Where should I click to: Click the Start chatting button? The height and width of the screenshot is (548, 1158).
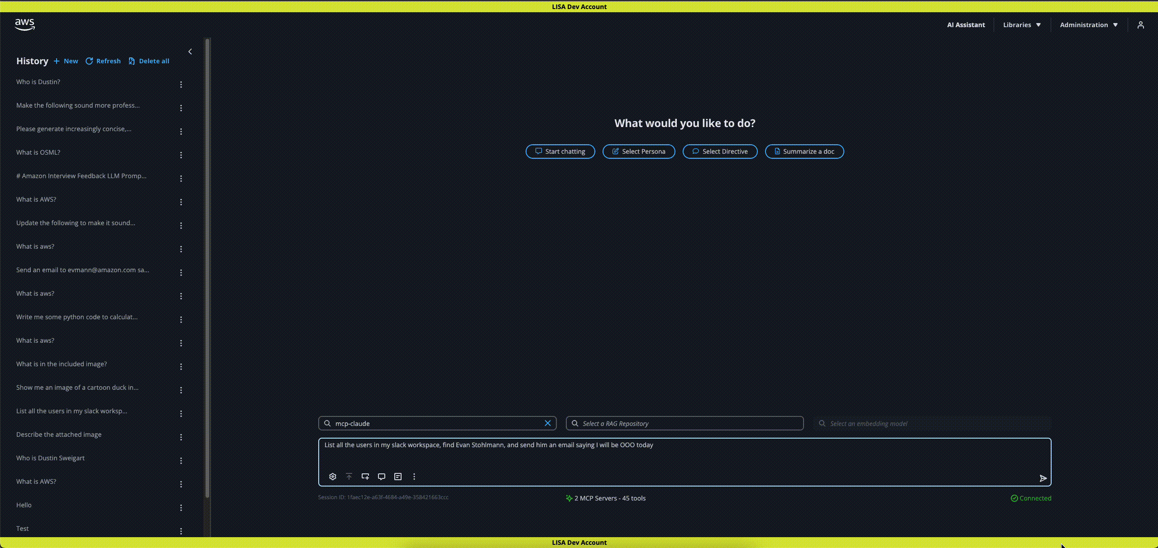click(560, 151)
